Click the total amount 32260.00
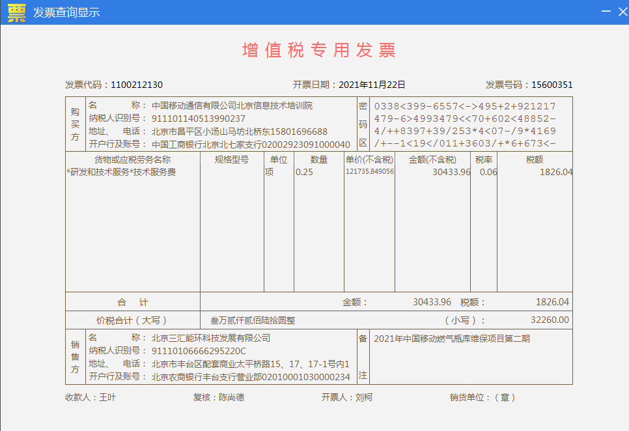Viewport: 629px width, 431px height. coord(550,320)
